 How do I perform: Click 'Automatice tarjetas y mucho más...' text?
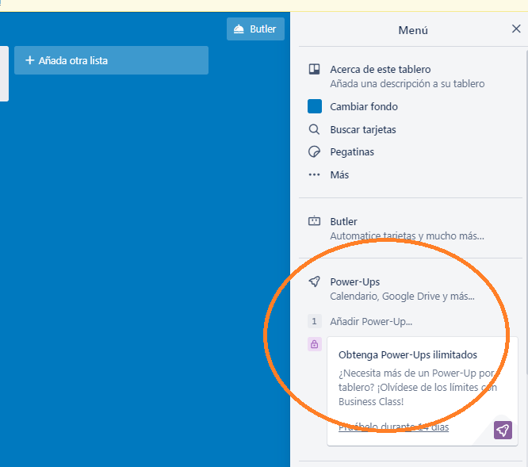(407, 236)
